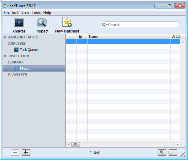Open the Inspect tool

(42, 23)
